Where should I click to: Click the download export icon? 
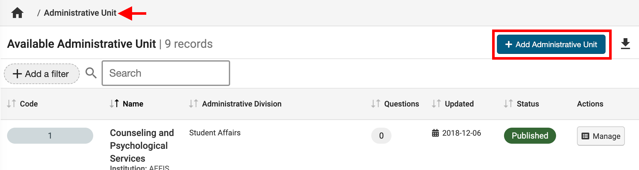pyautogui.click(x=625, y=44)
